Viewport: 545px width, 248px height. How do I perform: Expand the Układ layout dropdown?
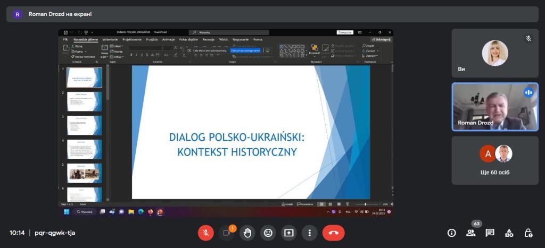[x=118, y=46]
